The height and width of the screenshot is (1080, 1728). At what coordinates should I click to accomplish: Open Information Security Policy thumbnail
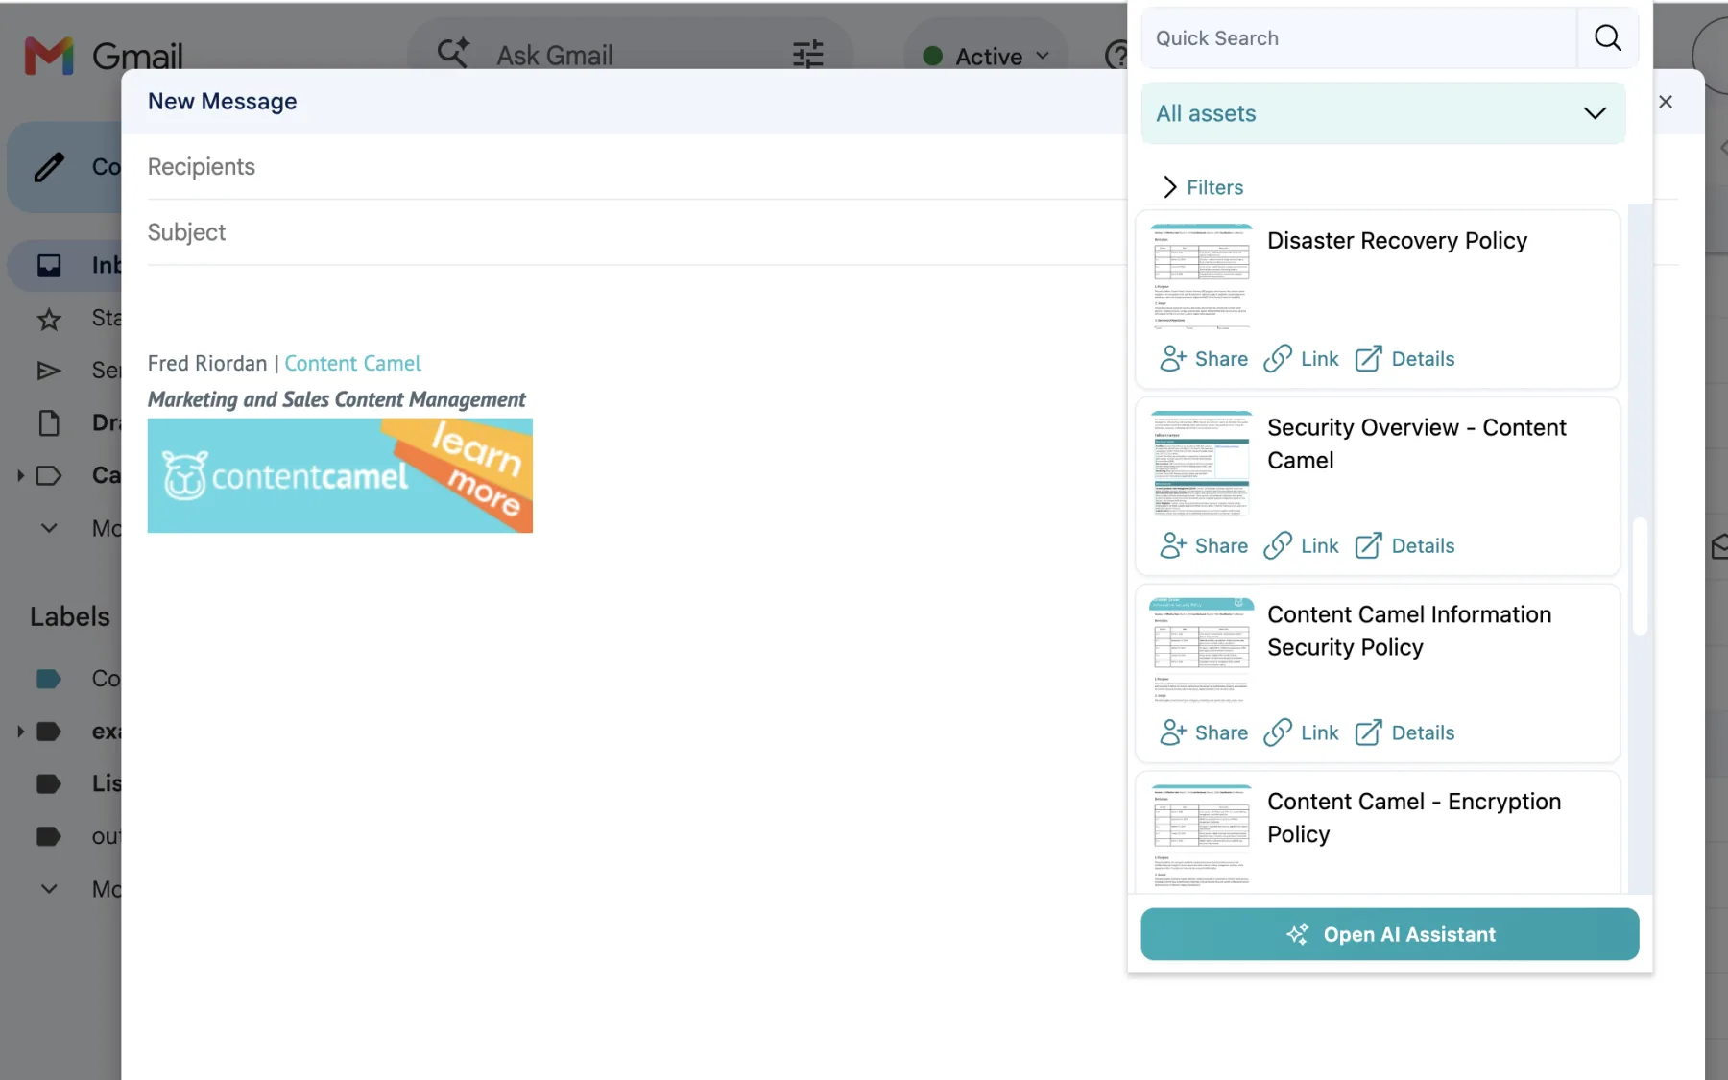[1201, 652]
